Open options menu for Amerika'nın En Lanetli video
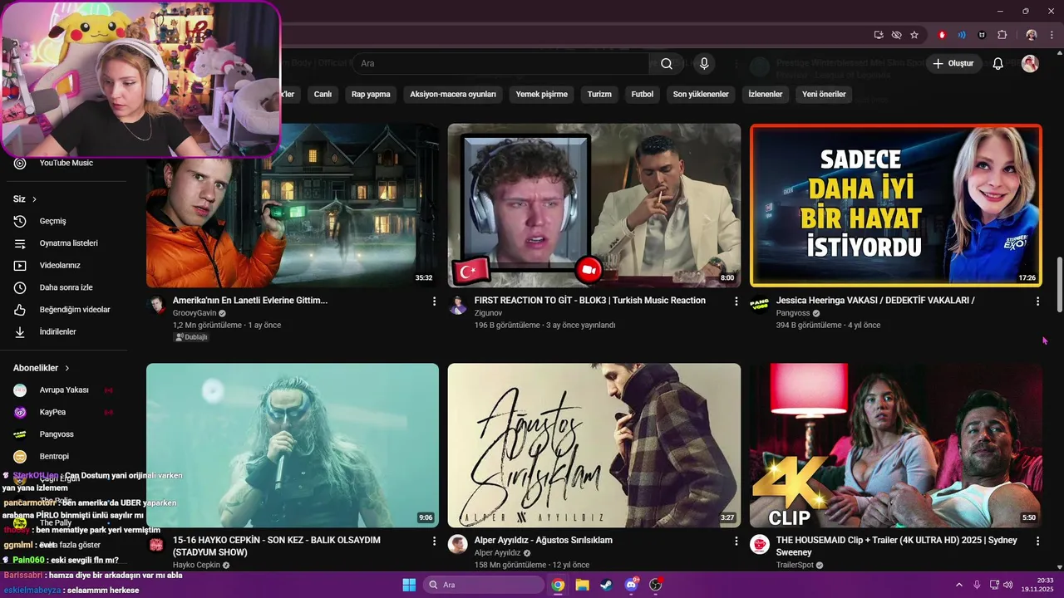1064x598 pixels. pos(434,301)
